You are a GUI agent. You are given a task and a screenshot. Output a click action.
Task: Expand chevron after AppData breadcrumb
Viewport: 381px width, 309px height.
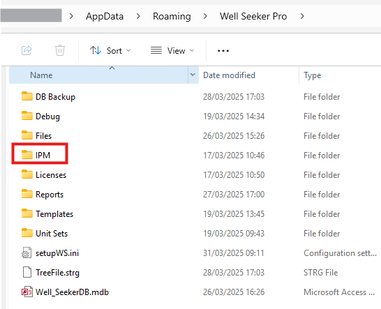(x=138, y=16)
